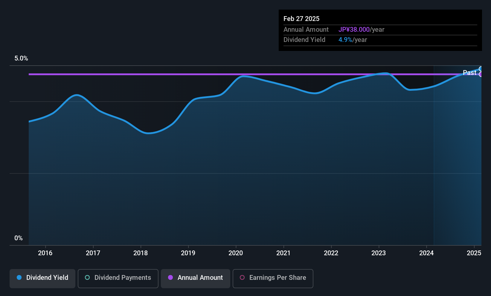This screenshot has height=296, width=491.
Task: Select the purple annual amount end marker
Action: [481, 74]
